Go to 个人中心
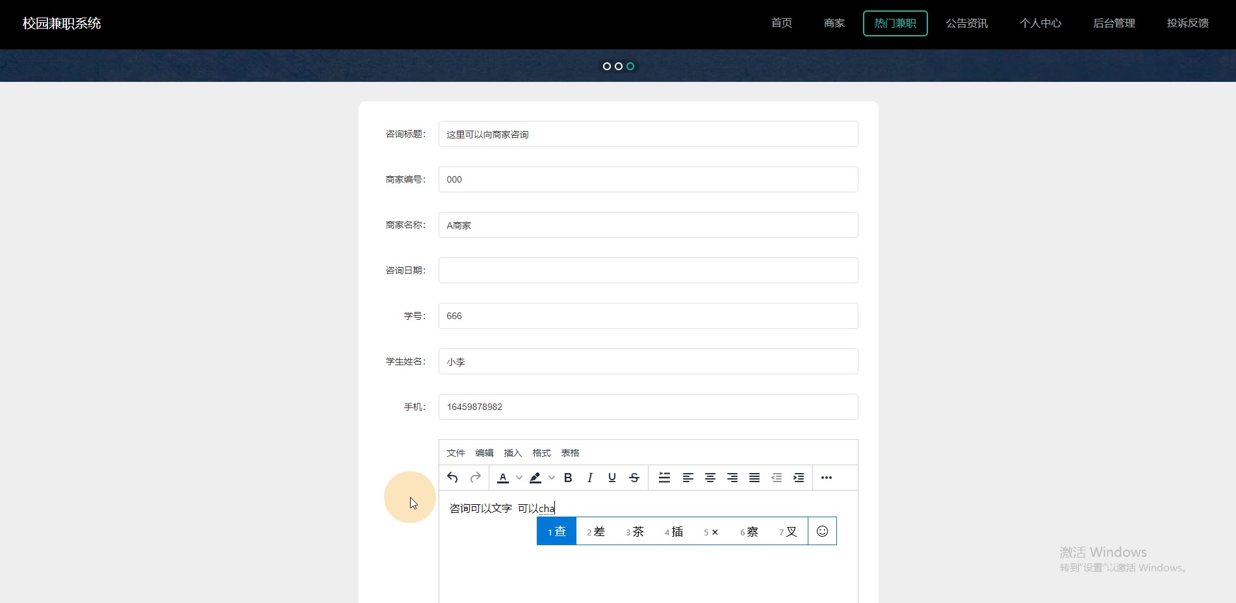Viewport: 1236px width, 603px height. pyautogui.click(x=1040, y=23)
